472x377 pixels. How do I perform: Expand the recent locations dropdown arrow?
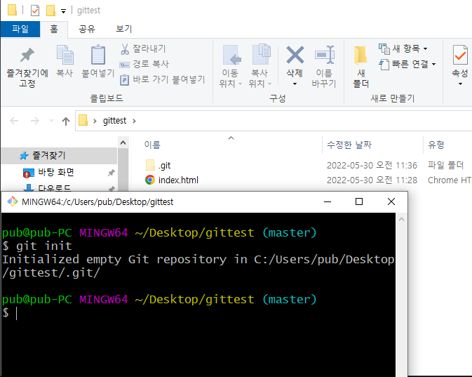51,121
